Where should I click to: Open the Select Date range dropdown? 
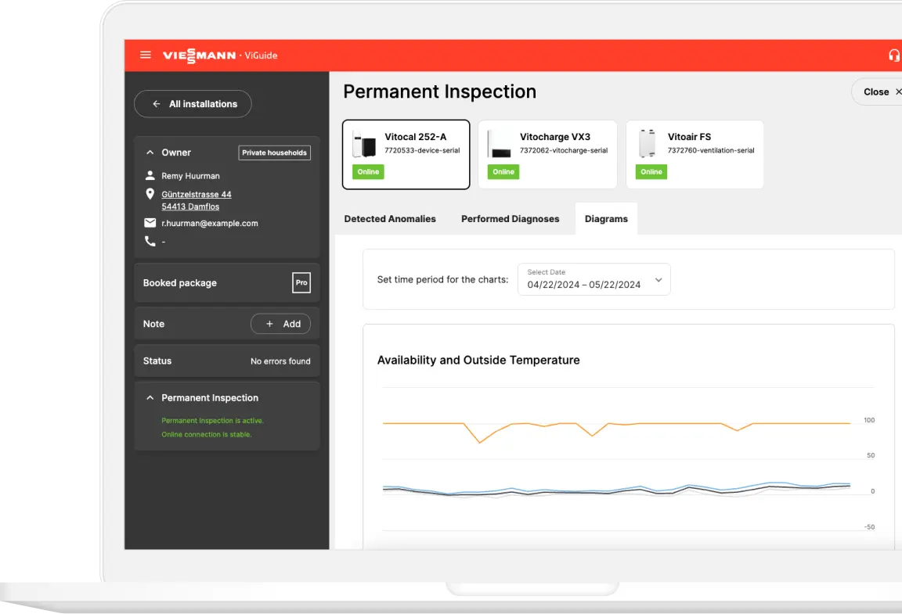pos(594,279)
